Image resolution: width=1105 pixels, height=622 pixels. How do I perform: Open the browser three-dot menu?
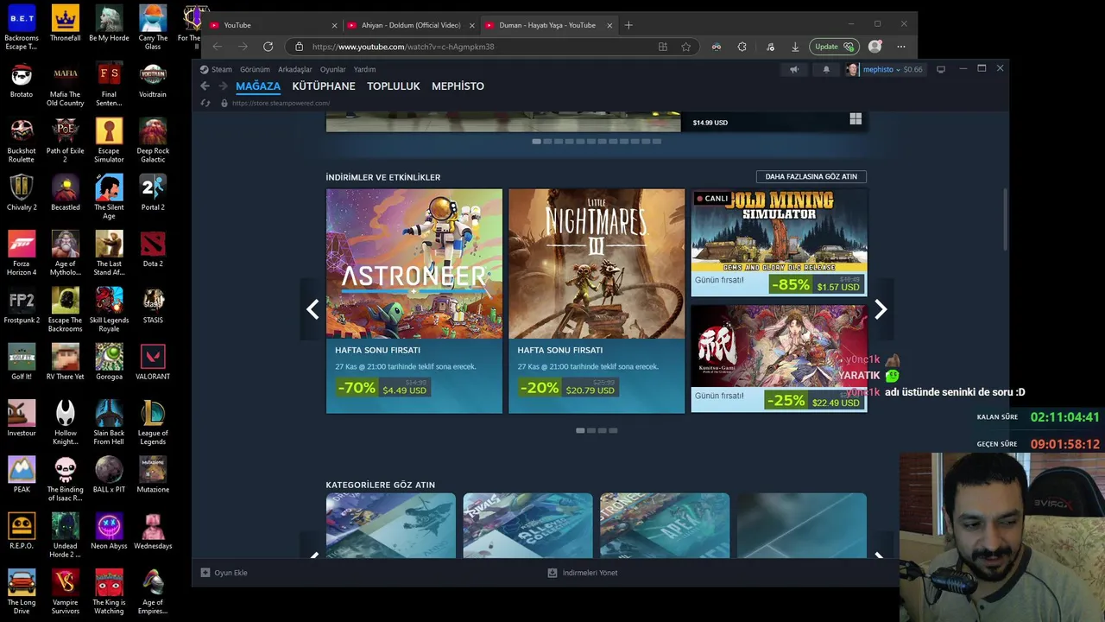[901, 47]
